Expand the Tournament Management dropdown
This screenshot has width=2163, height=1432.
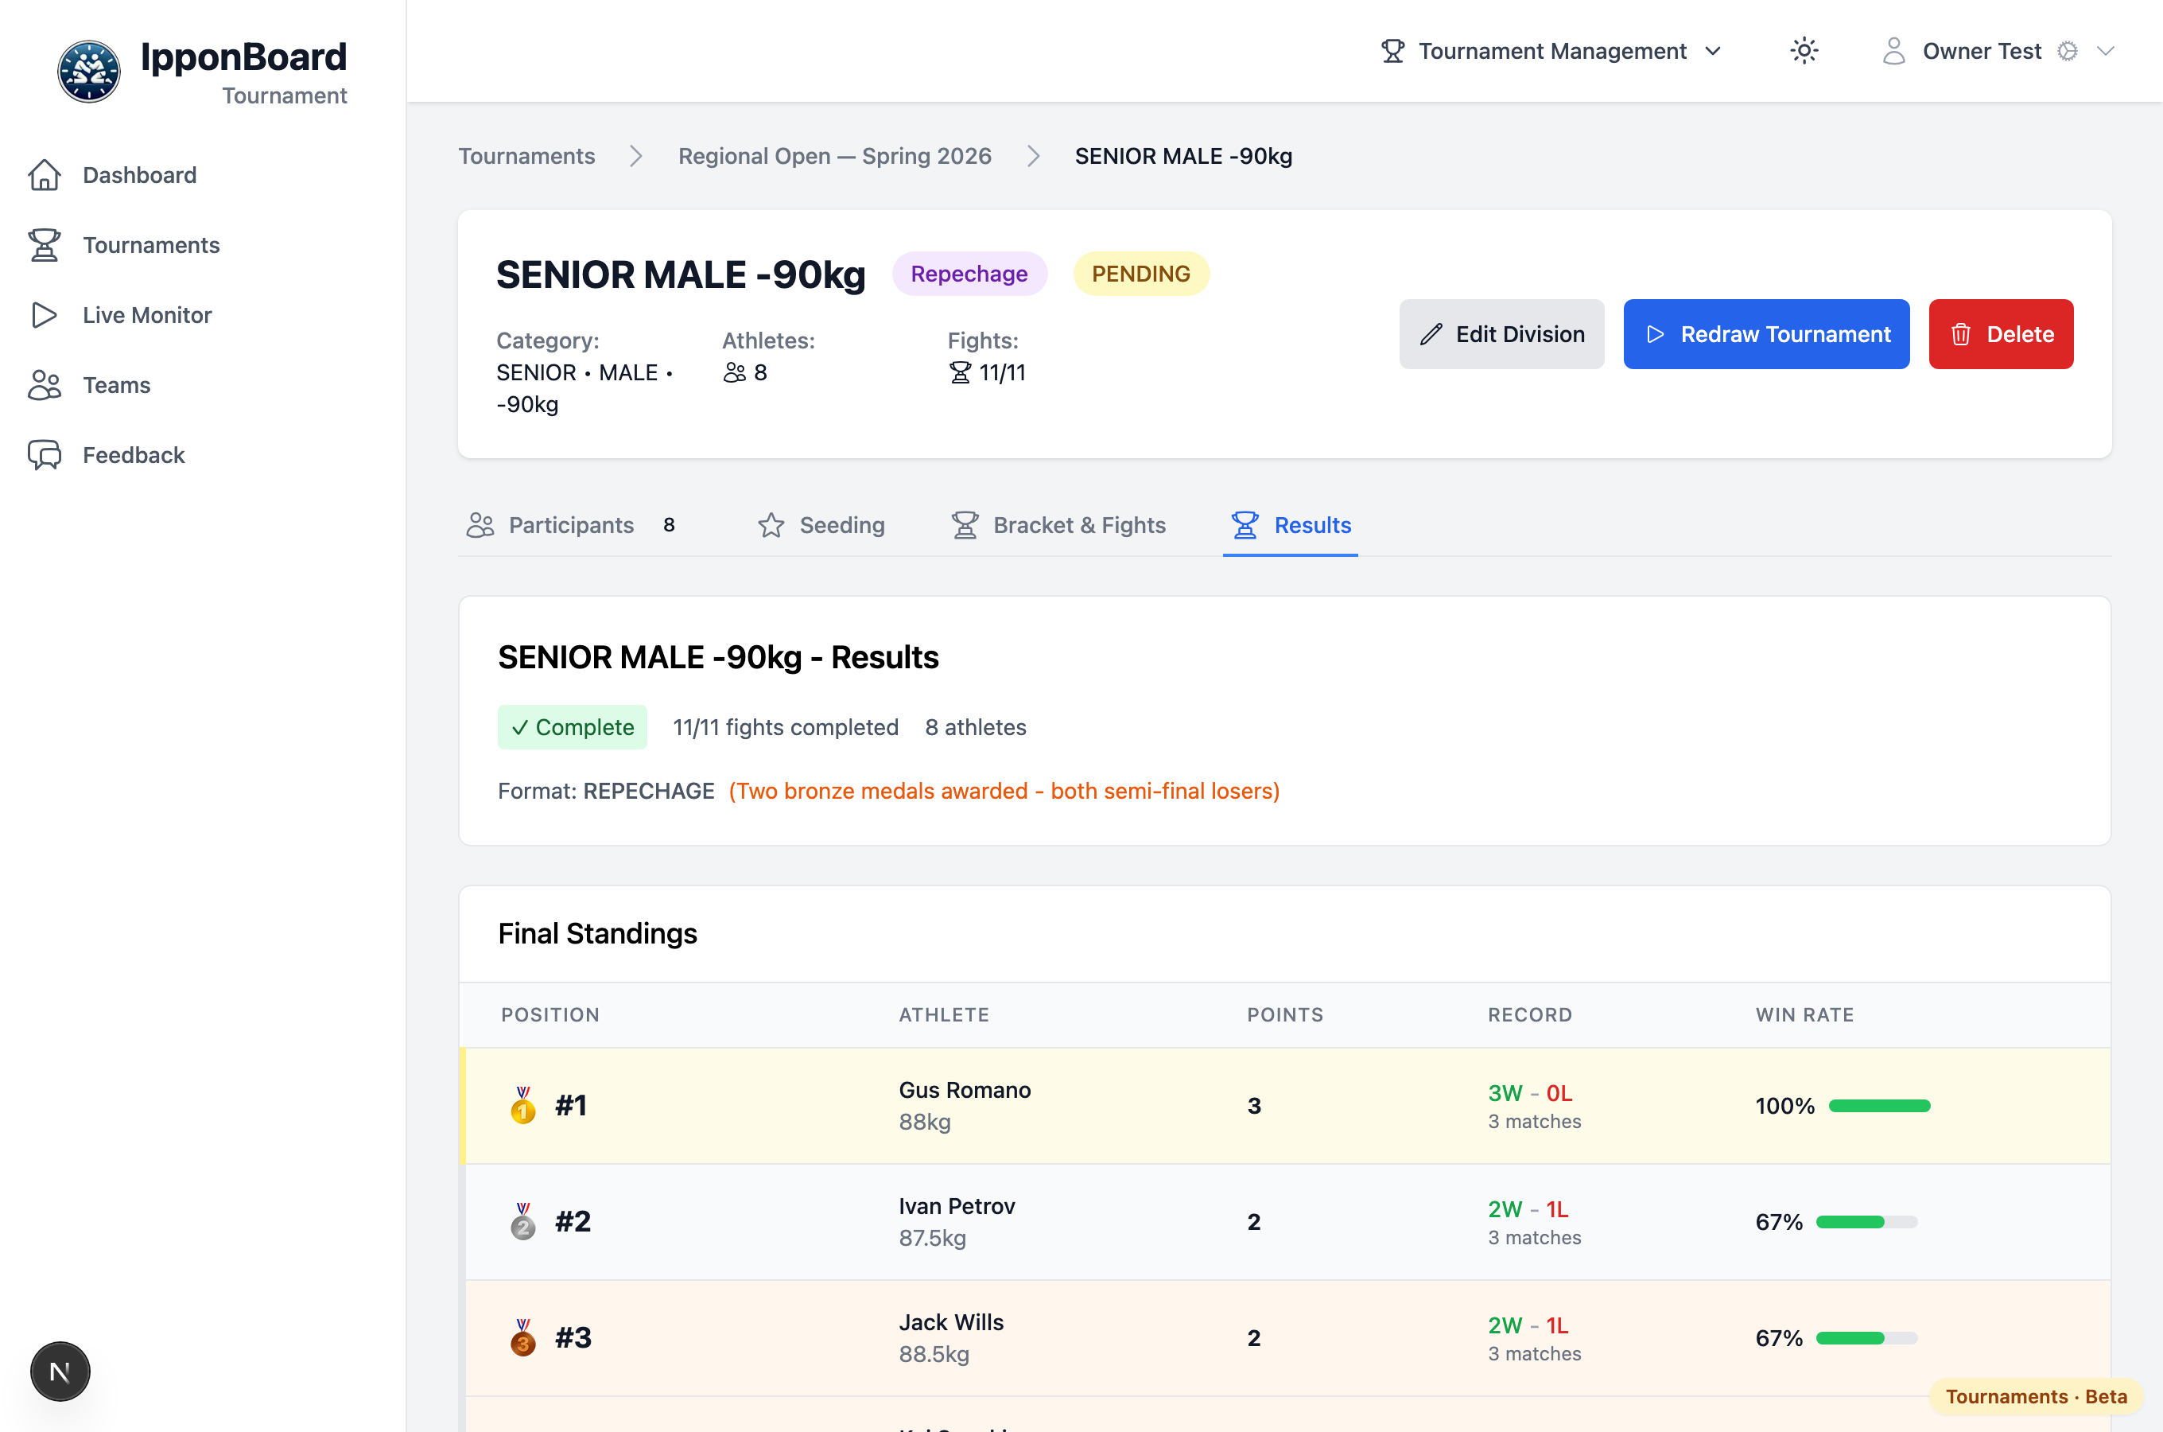coord(1551,51)
